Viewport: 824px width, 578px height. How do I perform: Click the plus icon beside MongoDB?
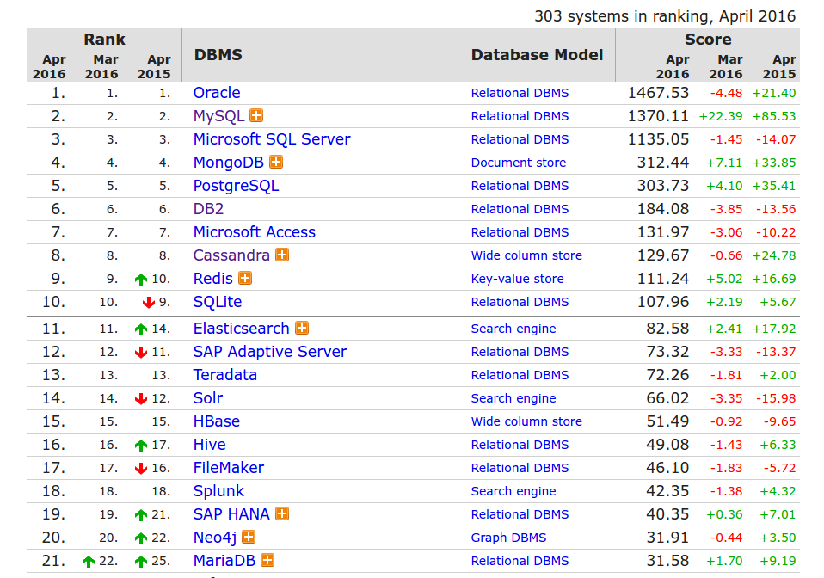tap(276, 162)
